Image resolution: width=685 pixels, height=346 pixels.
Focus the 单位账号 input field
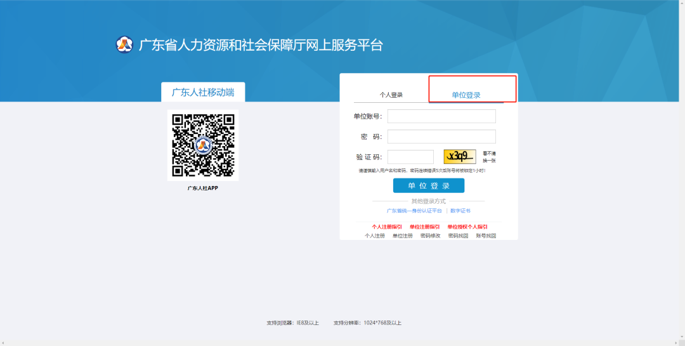coord(441,116)
